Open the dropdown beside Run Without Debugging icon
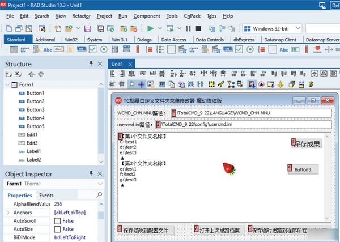The image size is (340, 242). [179, 28]
